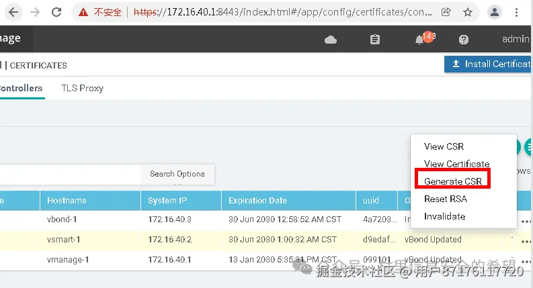533x288 pixels.
Task: Open the cloud icon in header
Action: click(331, 40)
